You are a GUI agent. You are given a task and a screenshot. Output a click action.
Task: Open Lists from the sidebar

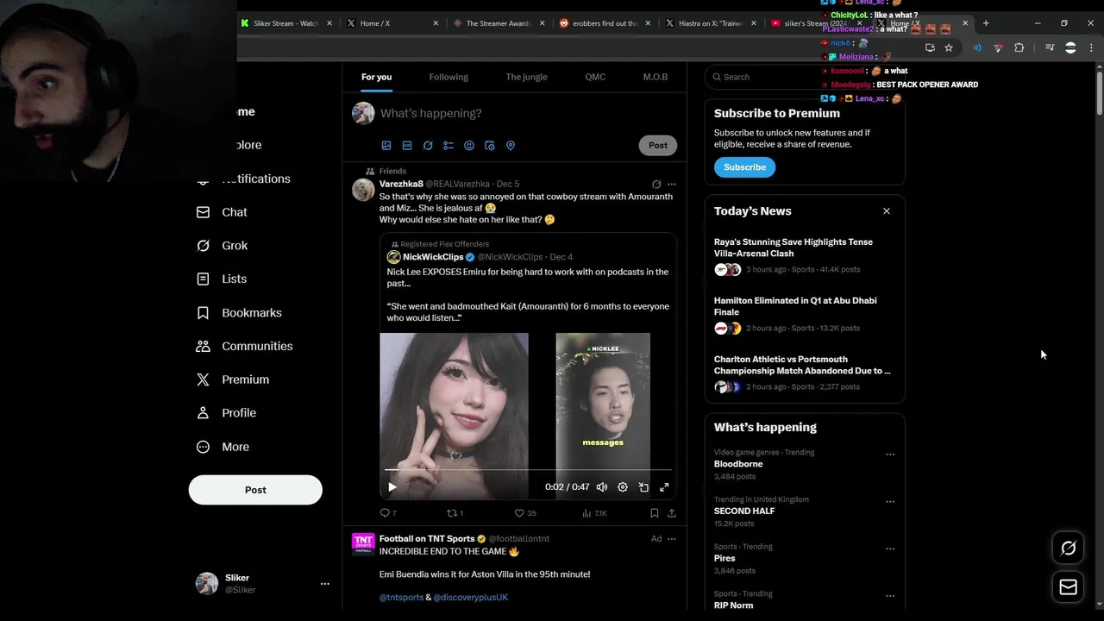222,279
